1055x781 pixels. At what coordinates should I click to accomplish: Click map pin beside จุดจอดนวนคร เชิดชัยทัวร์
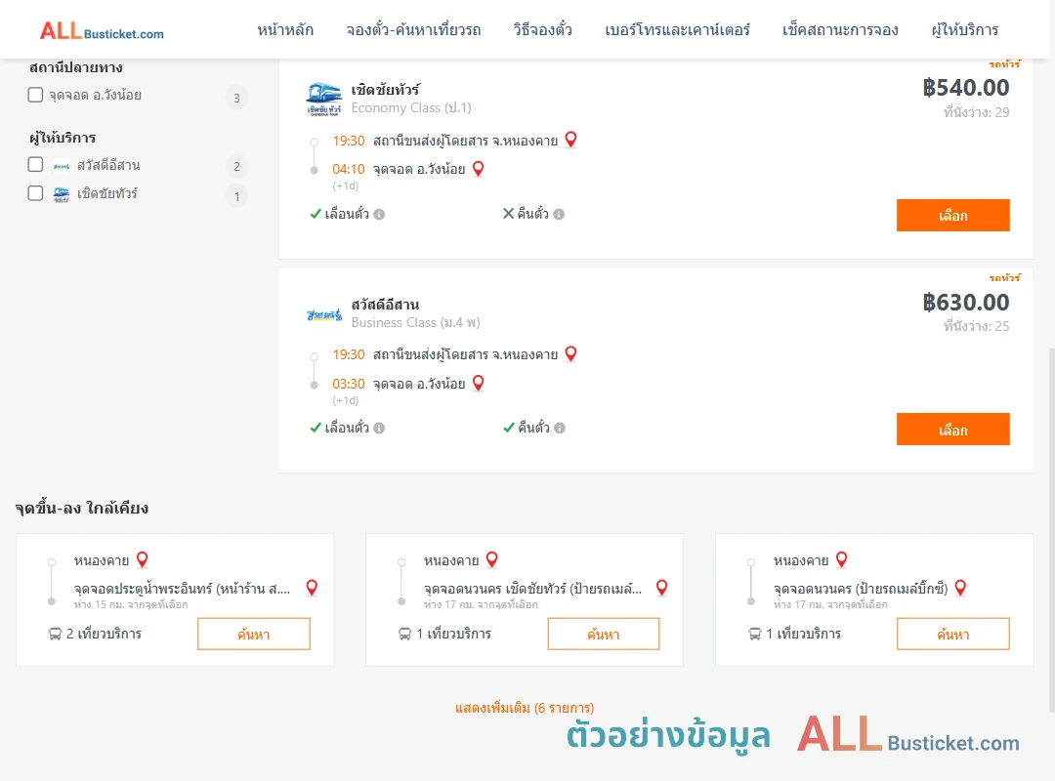pos(662,588)
